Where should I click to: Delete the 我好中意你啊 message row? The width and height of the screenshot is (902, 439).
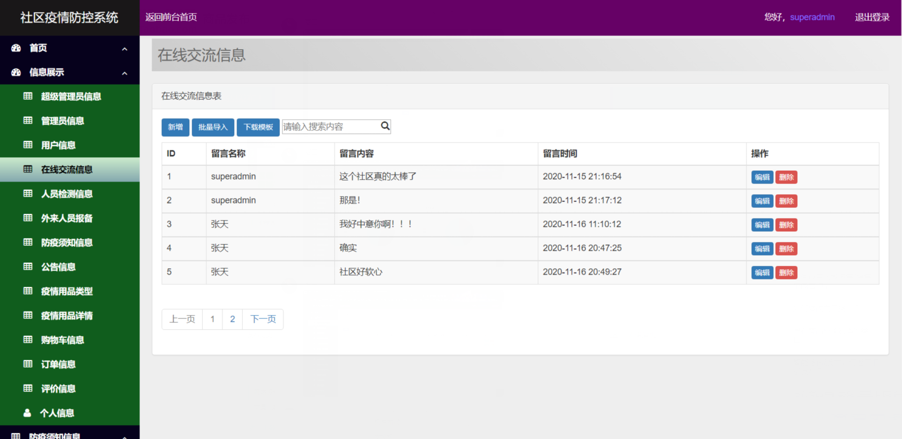pyautogui.click(x=786, y=225)
